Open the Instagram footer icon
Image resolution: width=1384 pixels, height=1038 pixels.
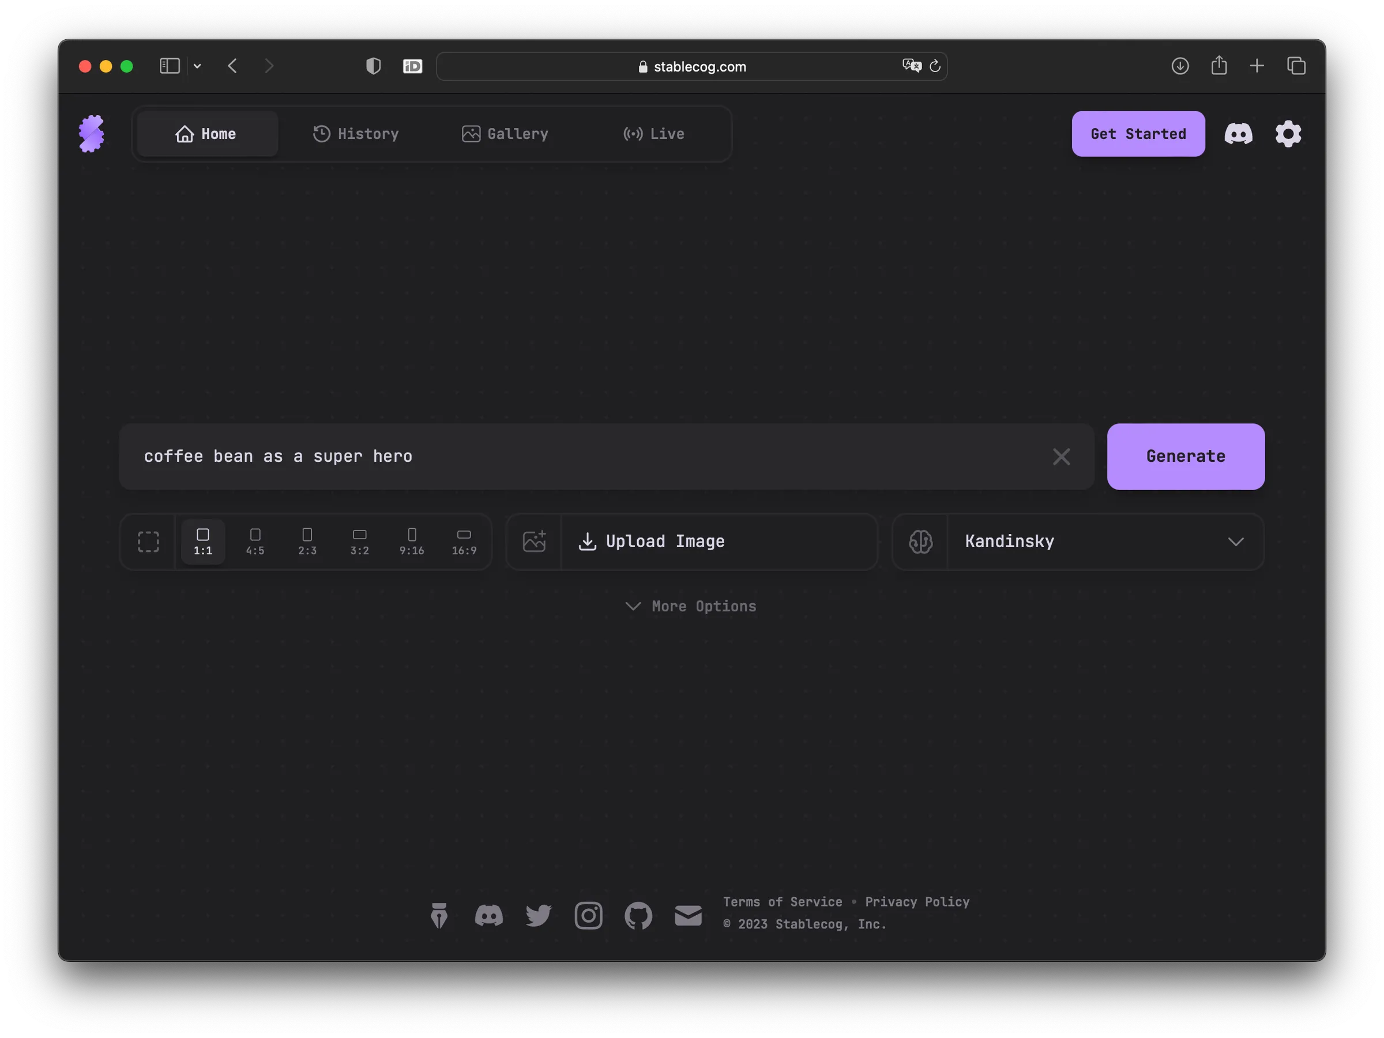point(588,916)
